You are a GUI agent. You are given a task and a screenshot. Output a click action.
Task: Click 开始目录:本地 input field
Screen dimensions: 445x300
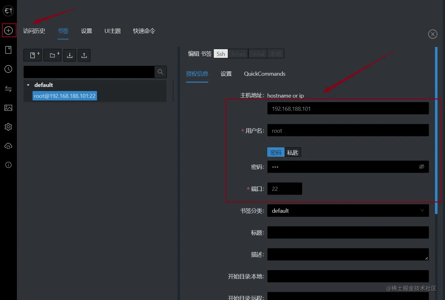pyautogui.click(x=348, y=276)
